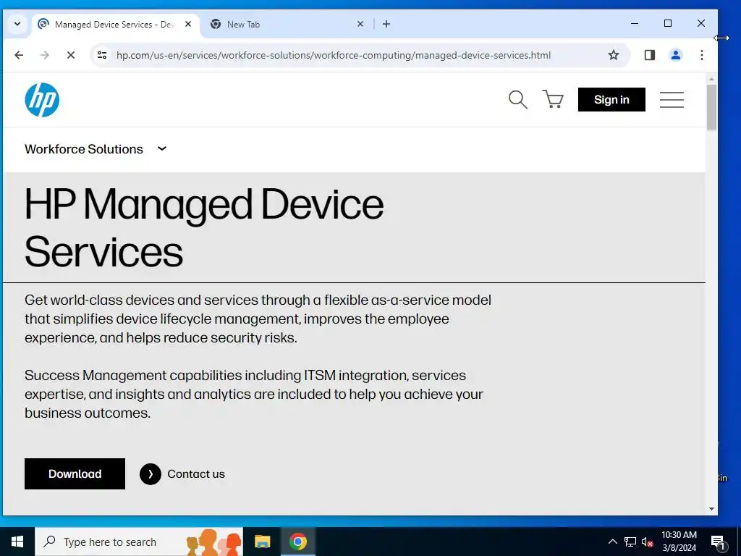Viewport: 741px width, 556px height.
Task: Maximize the Chrome window
Action: point(668,23)
